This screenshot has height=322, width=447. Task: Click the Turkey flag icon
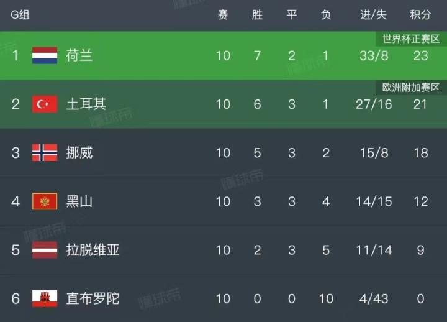[45, 104]
